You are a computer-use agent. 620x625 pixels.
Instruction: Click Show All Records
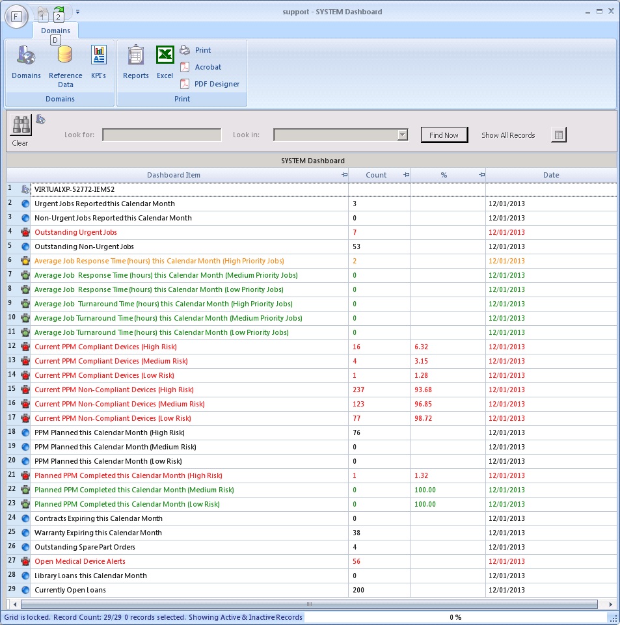click(x=508, y=135)
